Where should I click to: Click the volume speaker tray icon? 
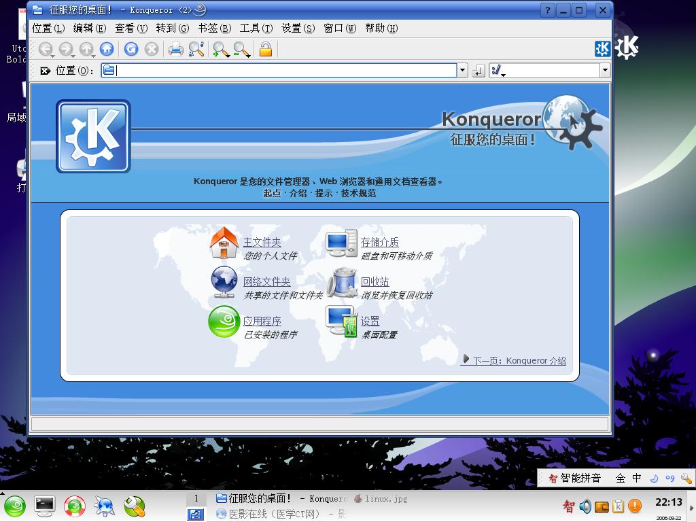pos(585,506)
